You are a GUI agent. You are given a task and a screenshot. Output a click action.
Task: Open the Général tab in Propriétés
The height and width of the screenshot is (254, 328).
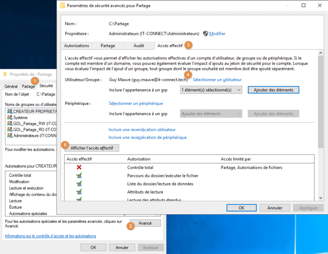pyautogui.click(x=12, y=86)
